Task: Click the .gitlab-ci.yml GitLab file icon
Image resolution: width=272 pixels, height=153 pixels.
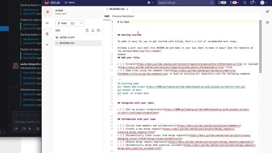Action: (x=57, y=37)
